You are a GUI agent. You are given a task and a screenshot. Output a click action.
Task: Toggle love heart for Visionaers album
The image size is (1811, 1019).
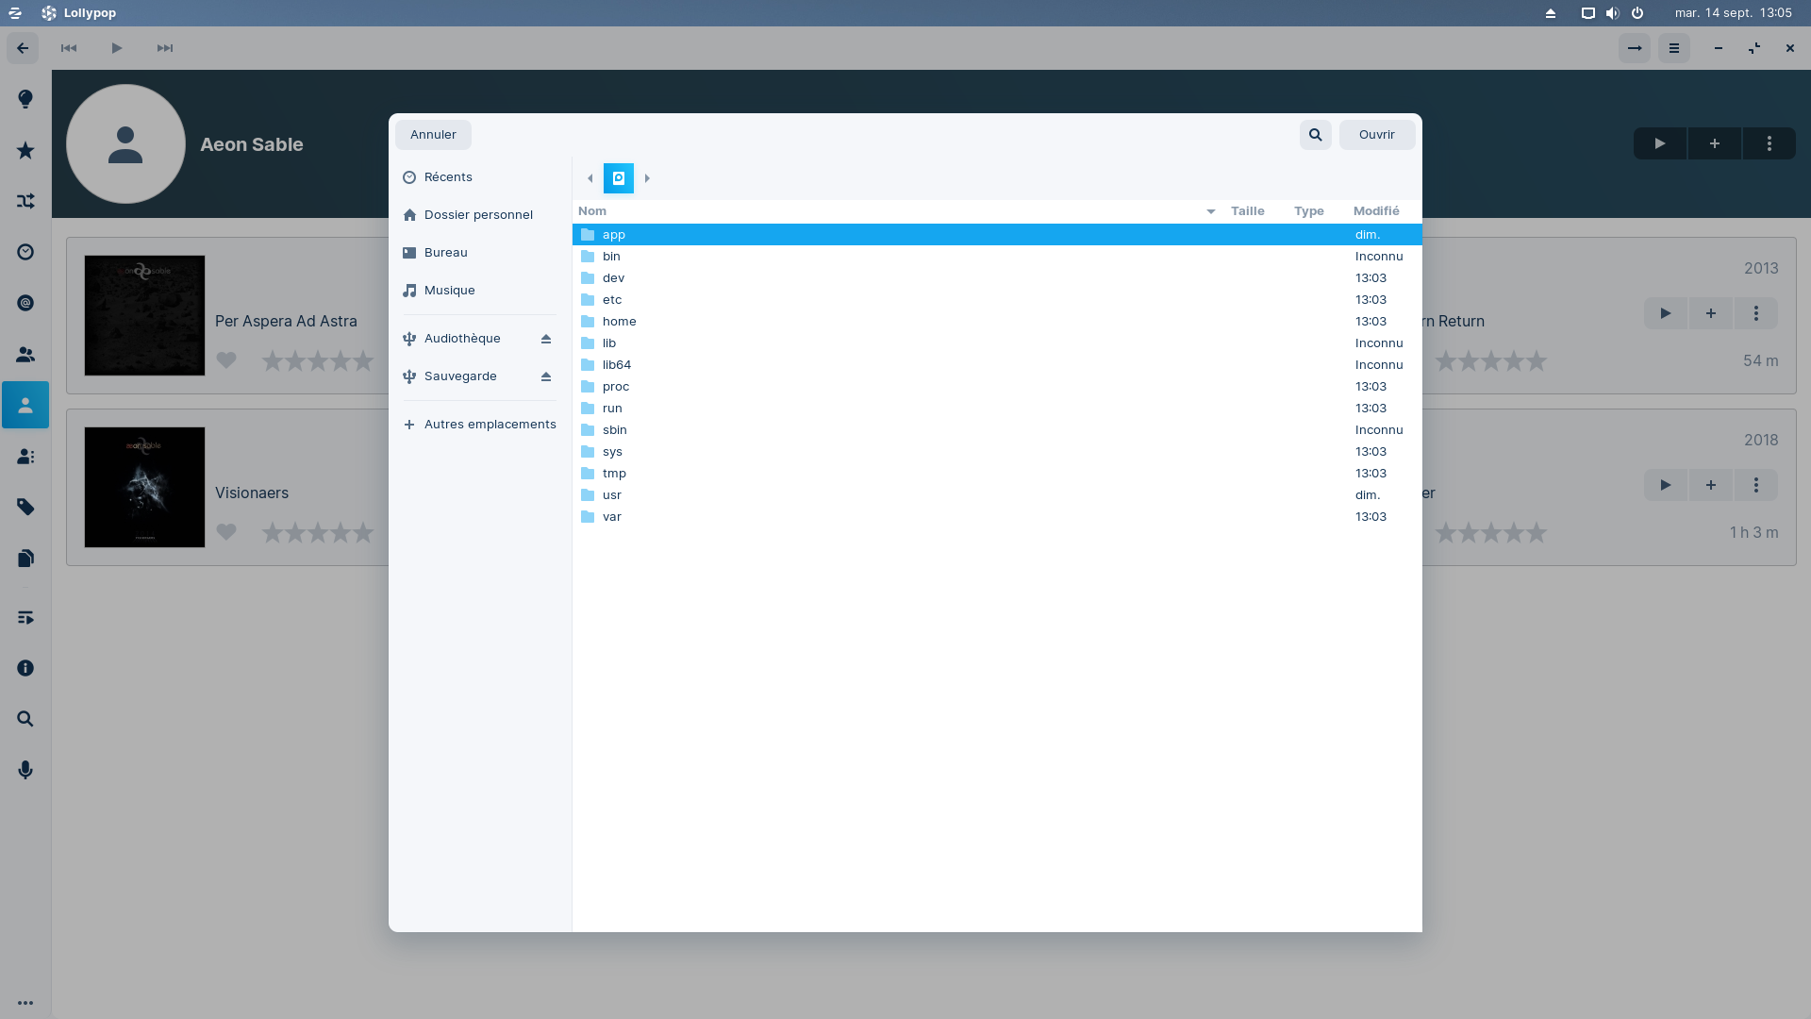coord(226,532)
